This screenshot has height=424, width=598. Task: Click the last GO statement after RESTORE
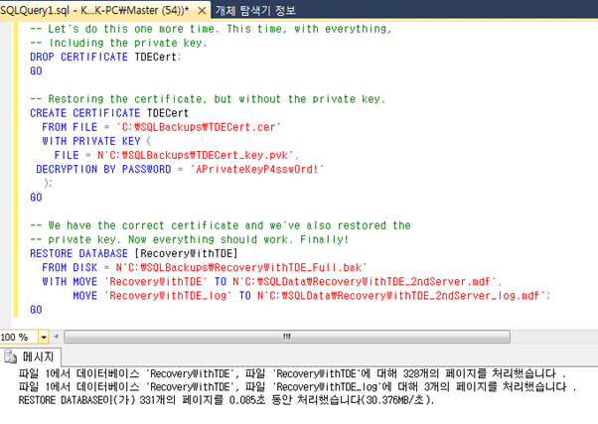[36, 309]
